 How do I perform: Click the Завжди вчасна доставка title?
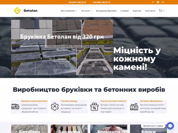(34, 101)
